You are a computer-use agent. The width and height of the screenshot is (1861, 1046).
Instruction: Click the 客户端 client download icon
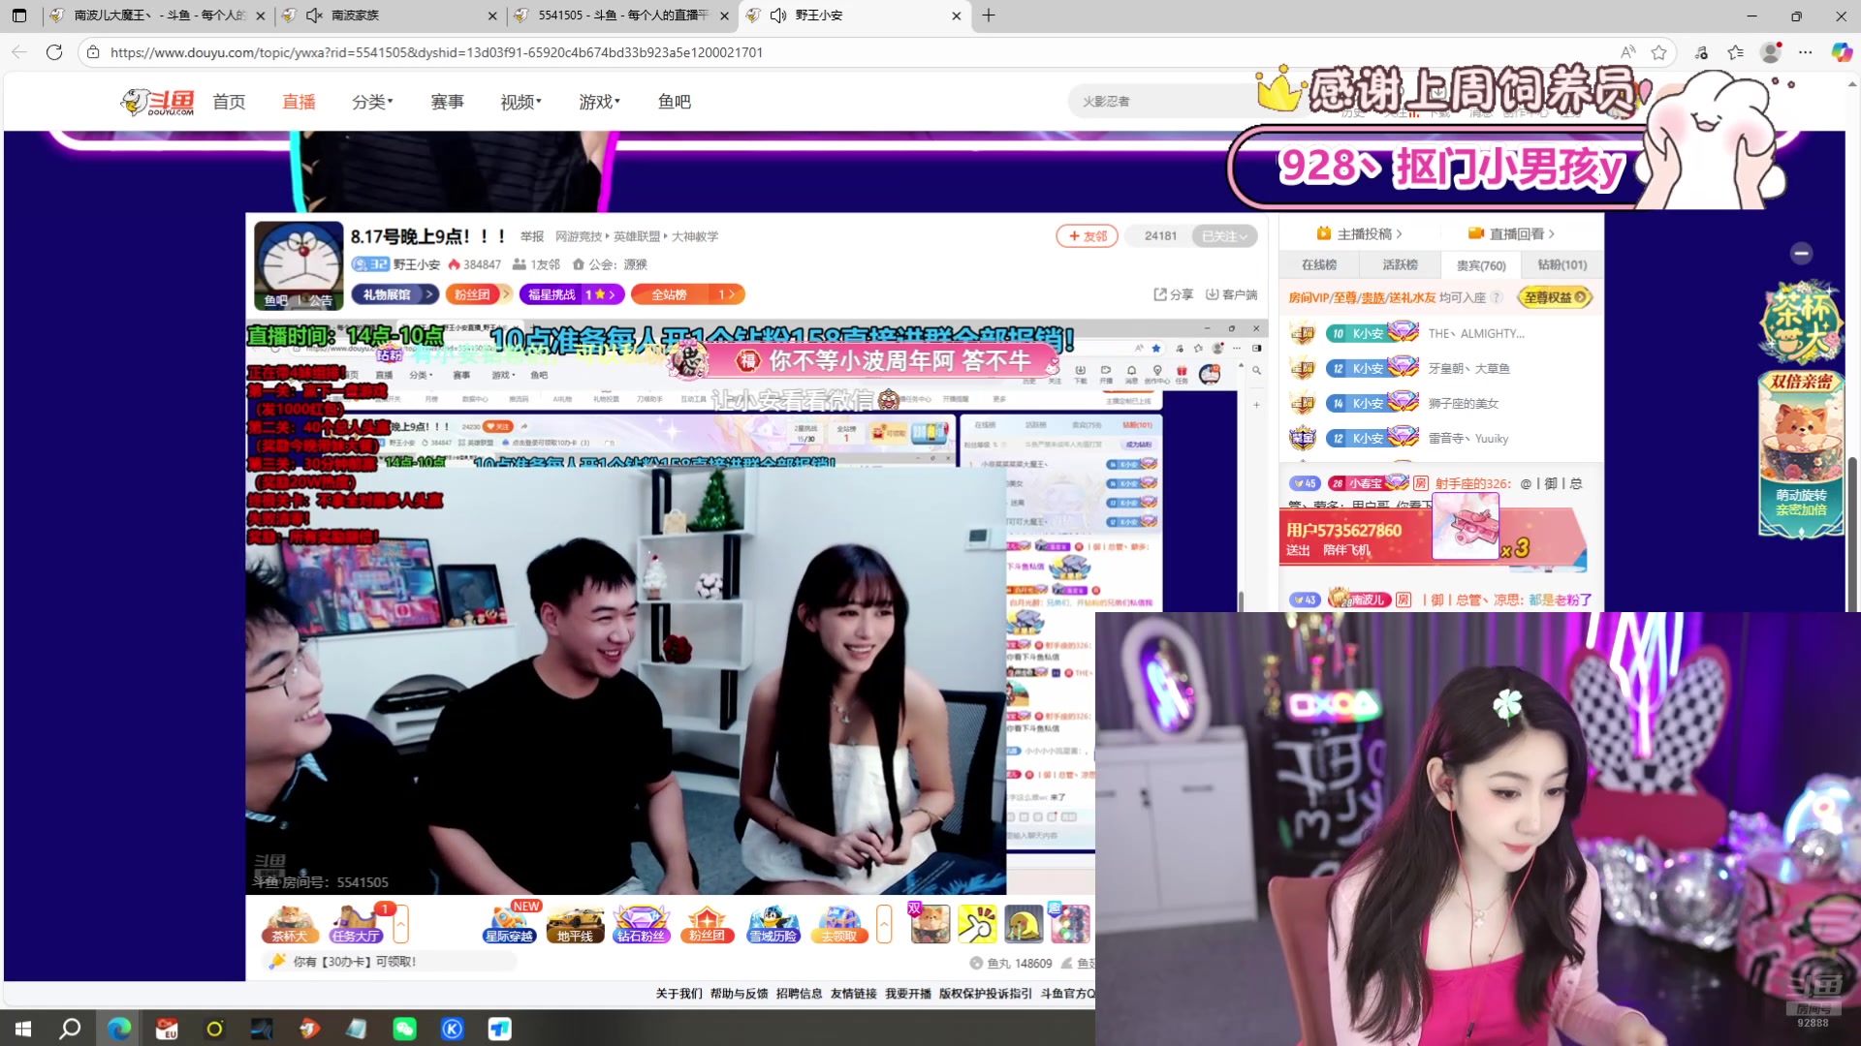pos(1231,294)
